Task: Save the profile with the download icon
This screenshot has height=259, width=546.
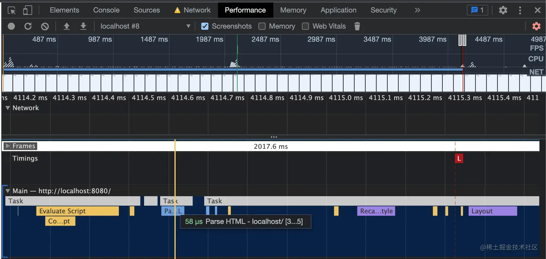Action: tap(83, 26)
